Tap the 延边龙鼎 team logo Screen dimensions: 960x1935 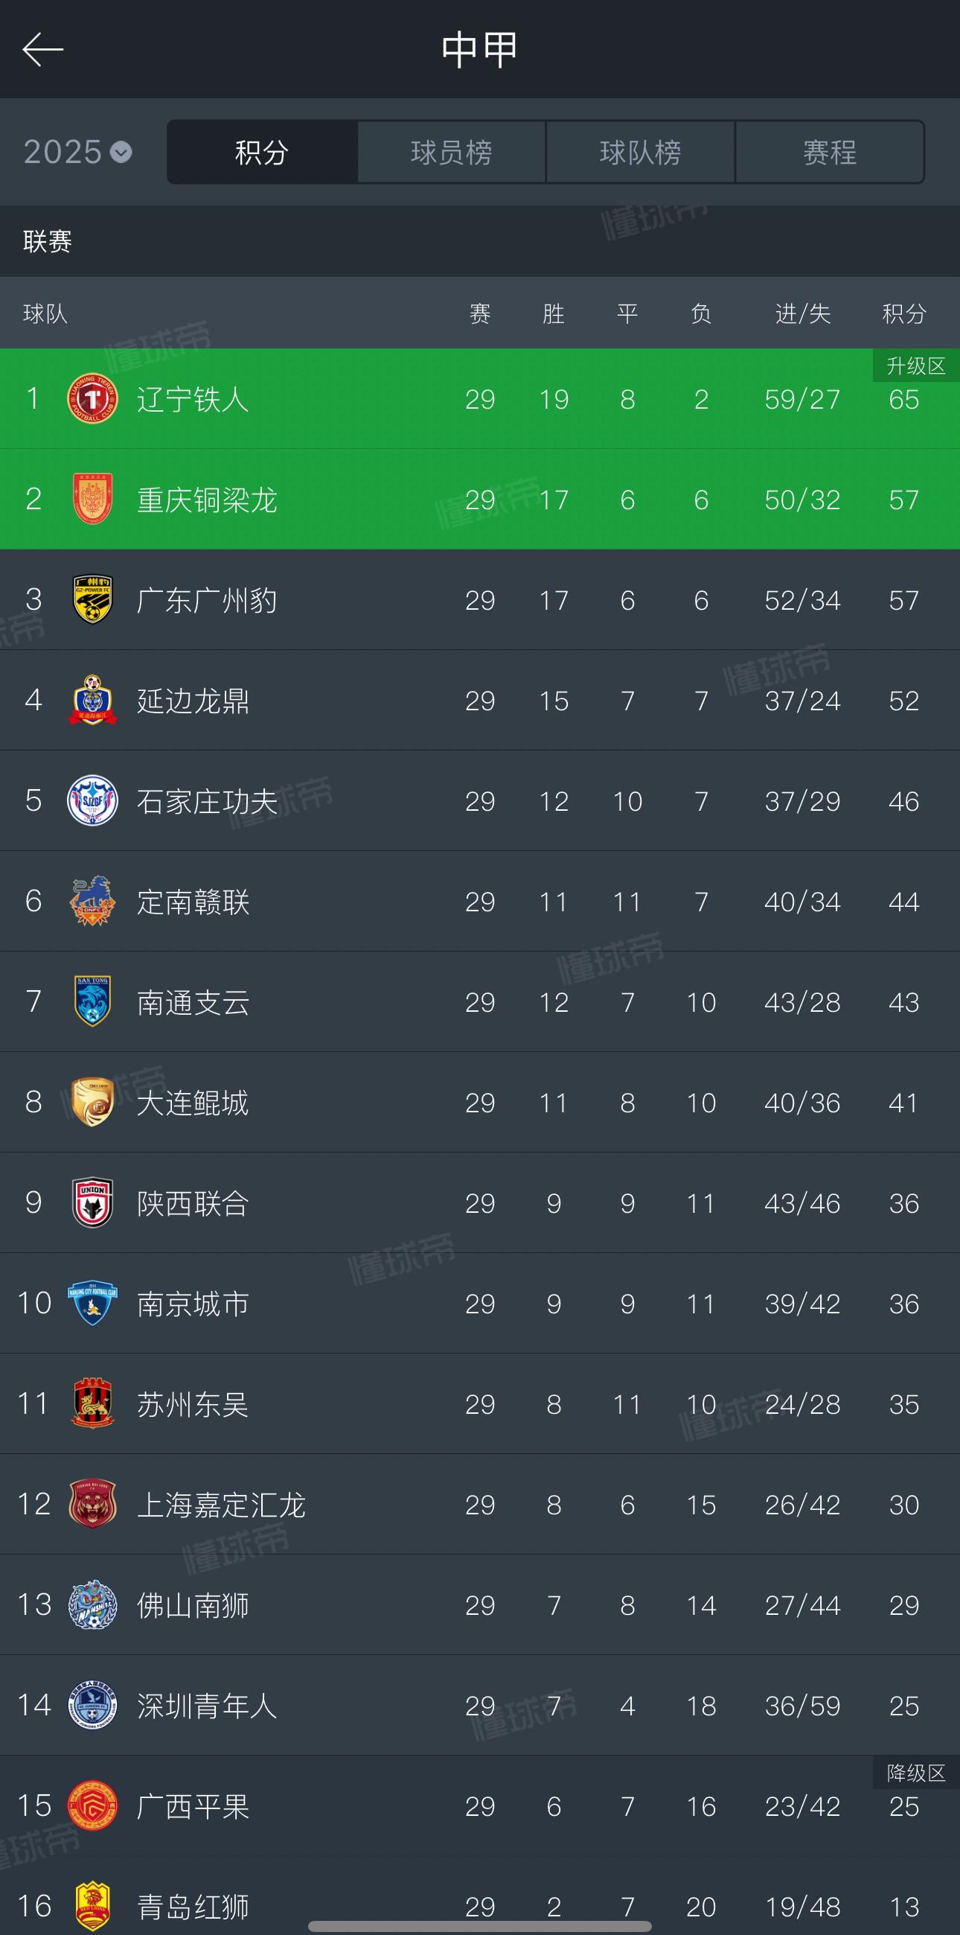(x=92, y=701)
